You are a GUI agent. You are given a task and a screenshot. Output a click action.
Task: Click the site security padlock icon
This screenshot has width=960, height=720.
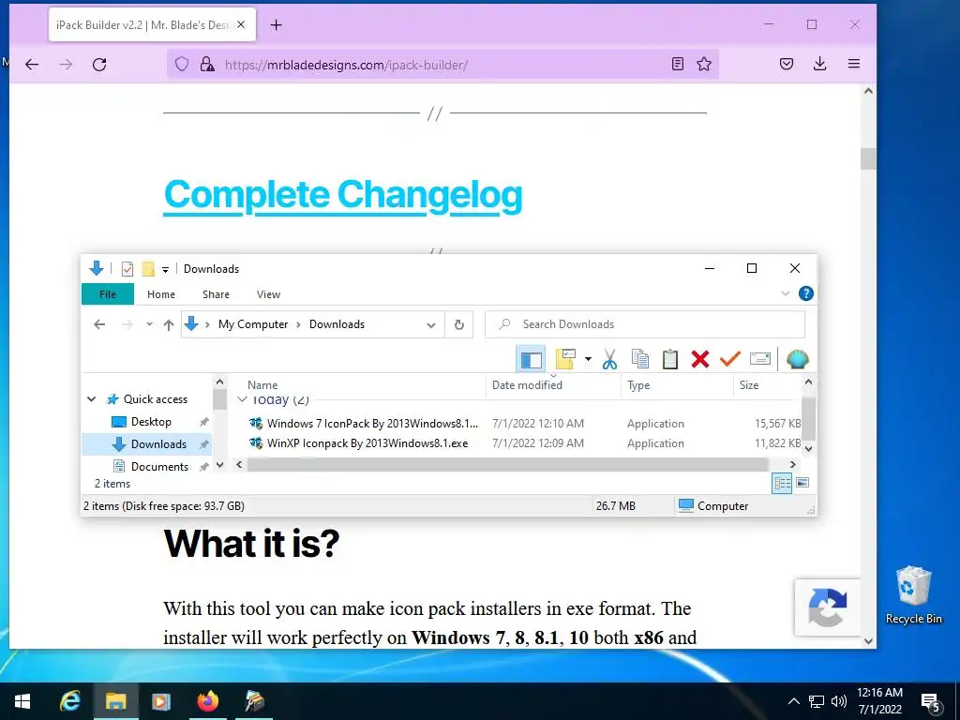coord(207,65)
